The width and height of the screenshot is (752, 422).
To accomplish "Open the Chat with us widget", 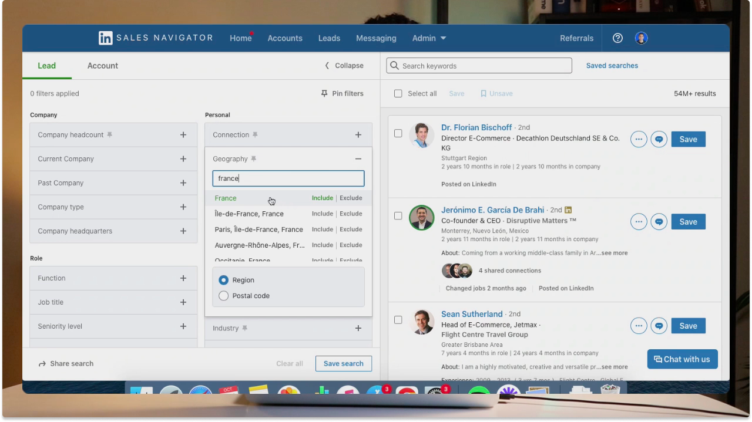I will tap(682, 359).
